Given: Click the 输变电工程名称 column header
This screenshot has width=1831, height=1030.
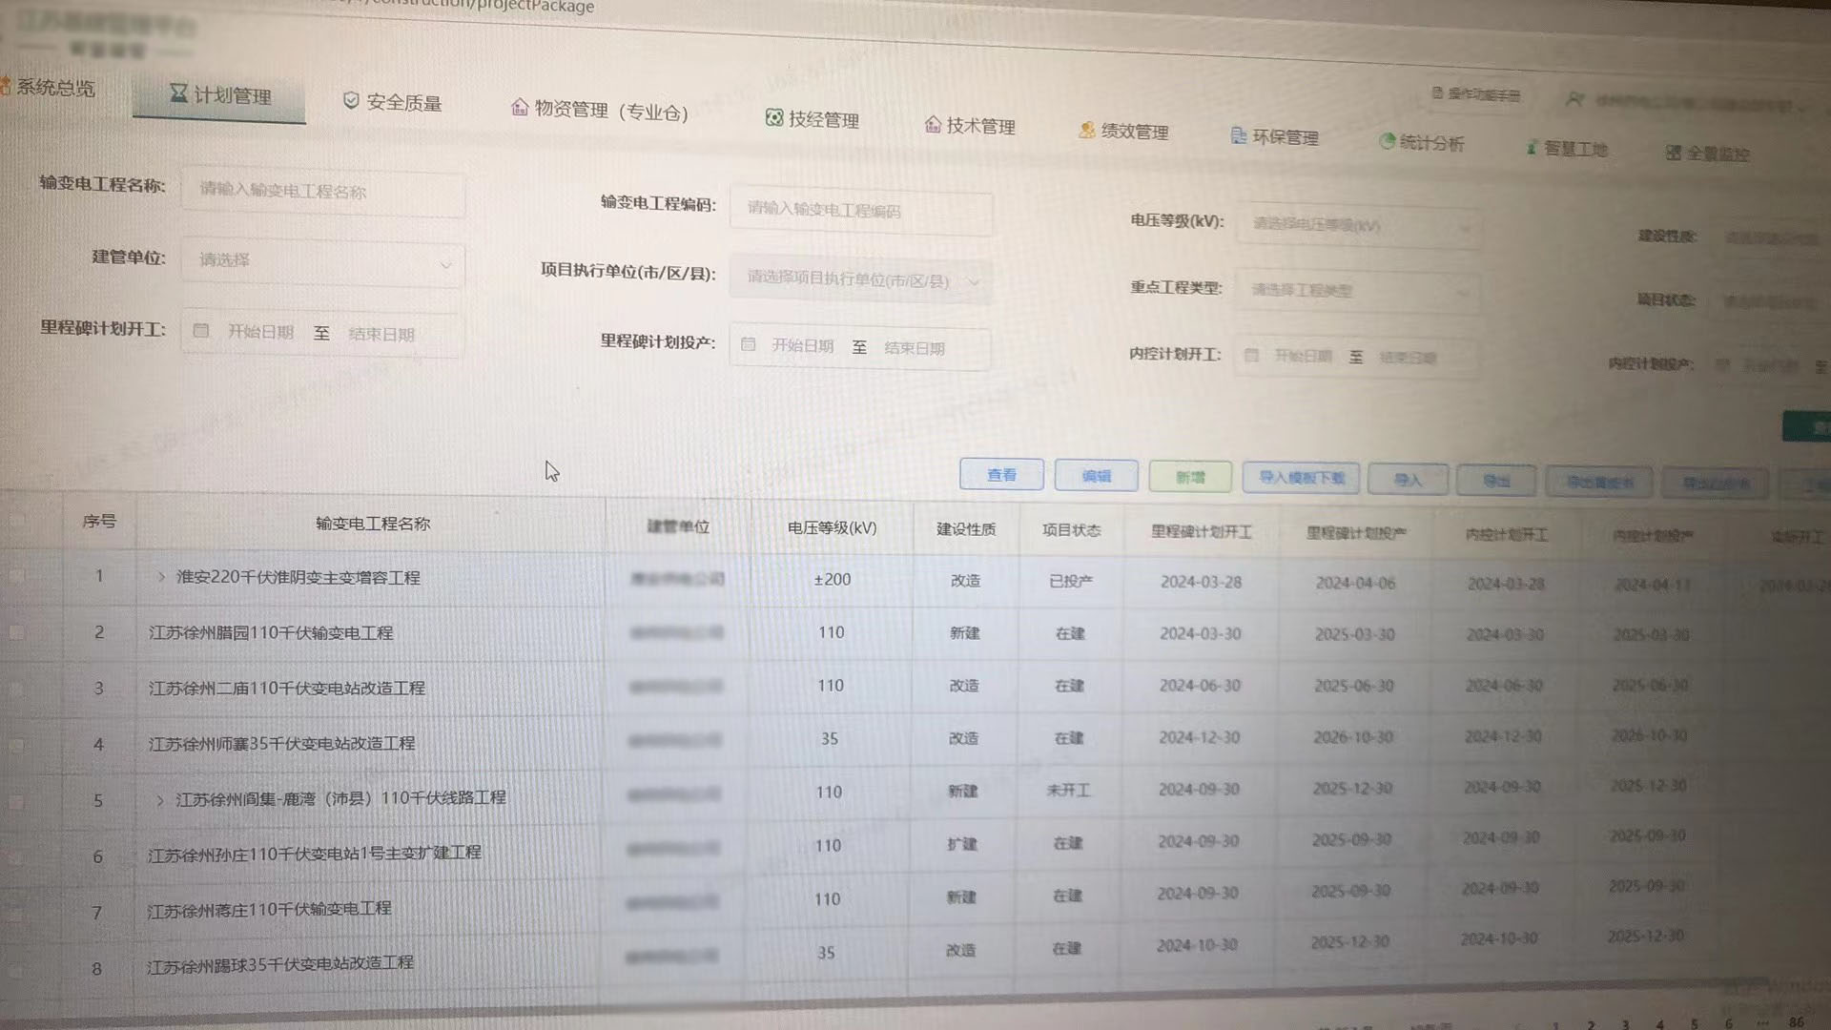Looking at the screenshot, I should click(373, 524).
